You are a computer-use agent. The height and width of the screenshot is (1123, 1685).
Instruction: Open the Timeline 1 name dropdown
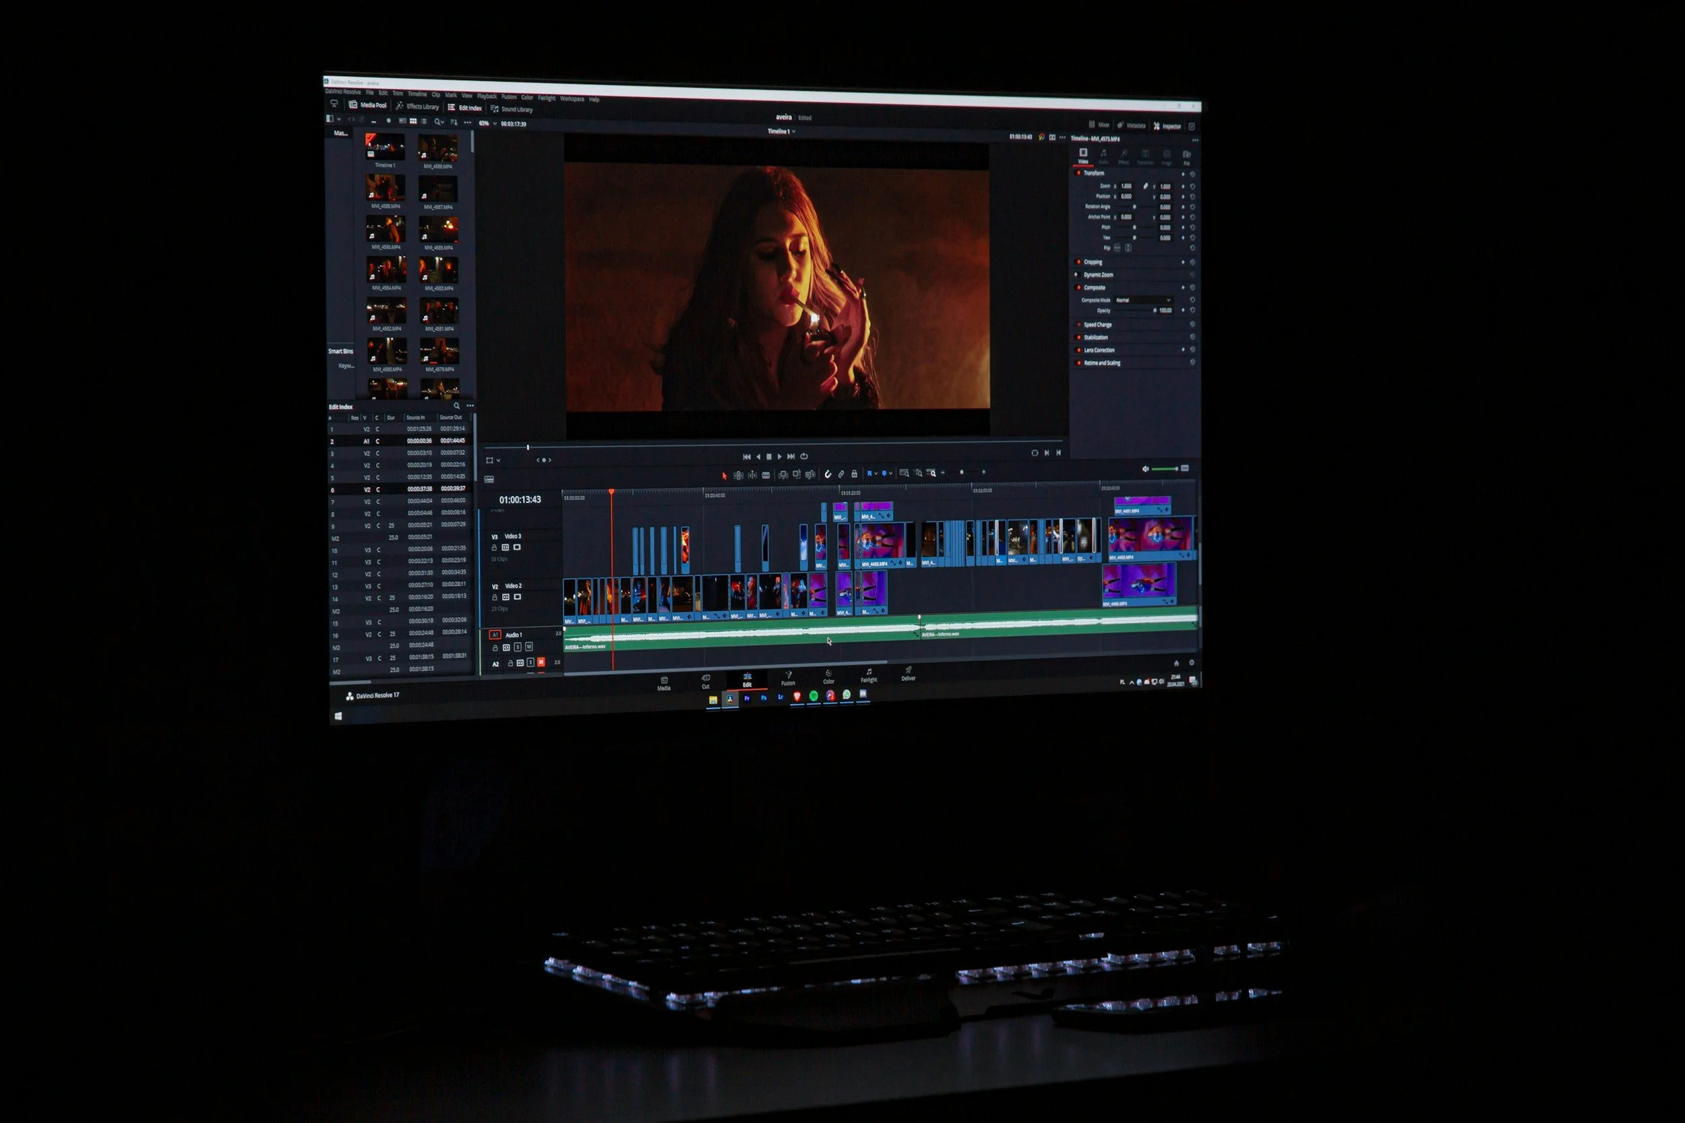click(x=781, y=132)
